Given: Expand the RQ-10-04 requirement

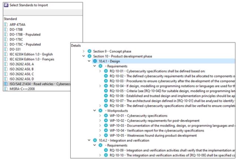Looking at the screenshot, I should pos(100,86).
